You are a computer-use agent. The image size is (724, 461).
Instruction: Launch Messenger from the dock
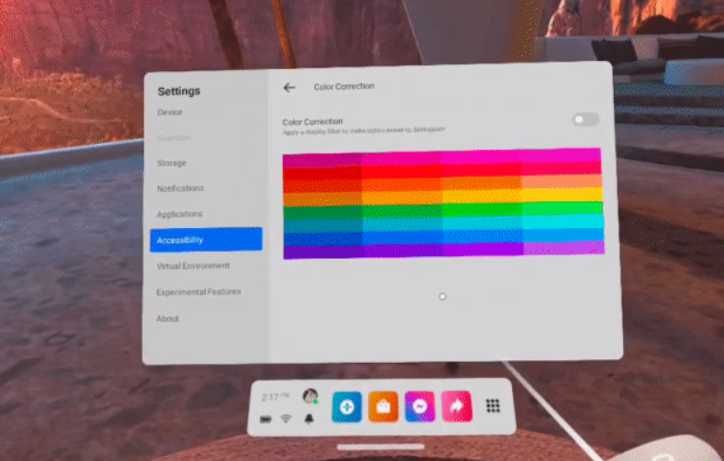419,407
